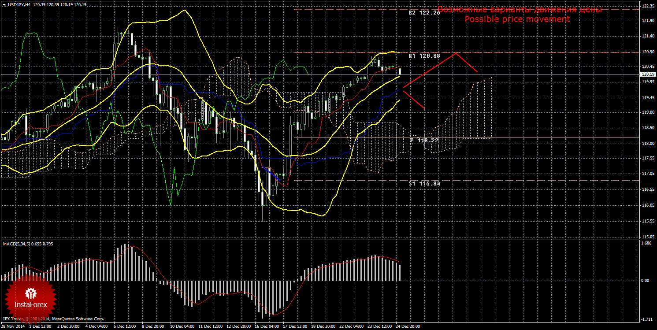Click the 0.00 MACD zero level label
This screenshot has width=657, height=330.
click(645, 280)
